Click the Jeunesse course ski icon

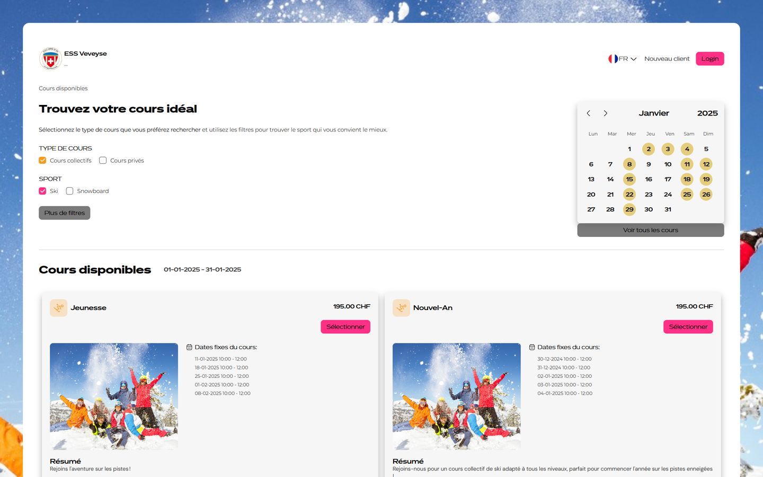coord(58,308)
